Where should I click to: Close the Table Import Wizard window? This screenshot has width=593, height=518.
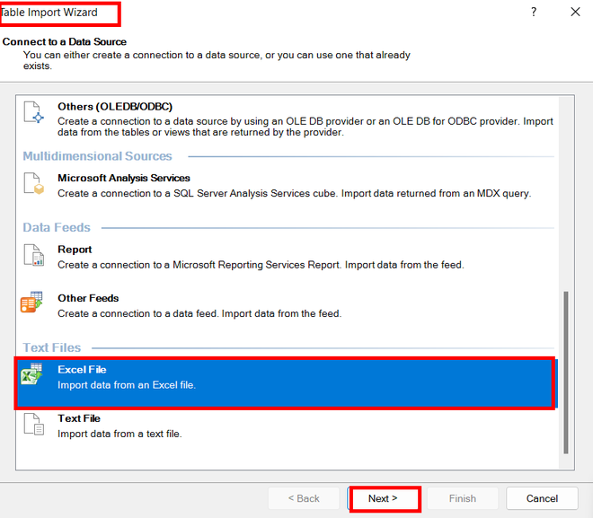[575, 12]
